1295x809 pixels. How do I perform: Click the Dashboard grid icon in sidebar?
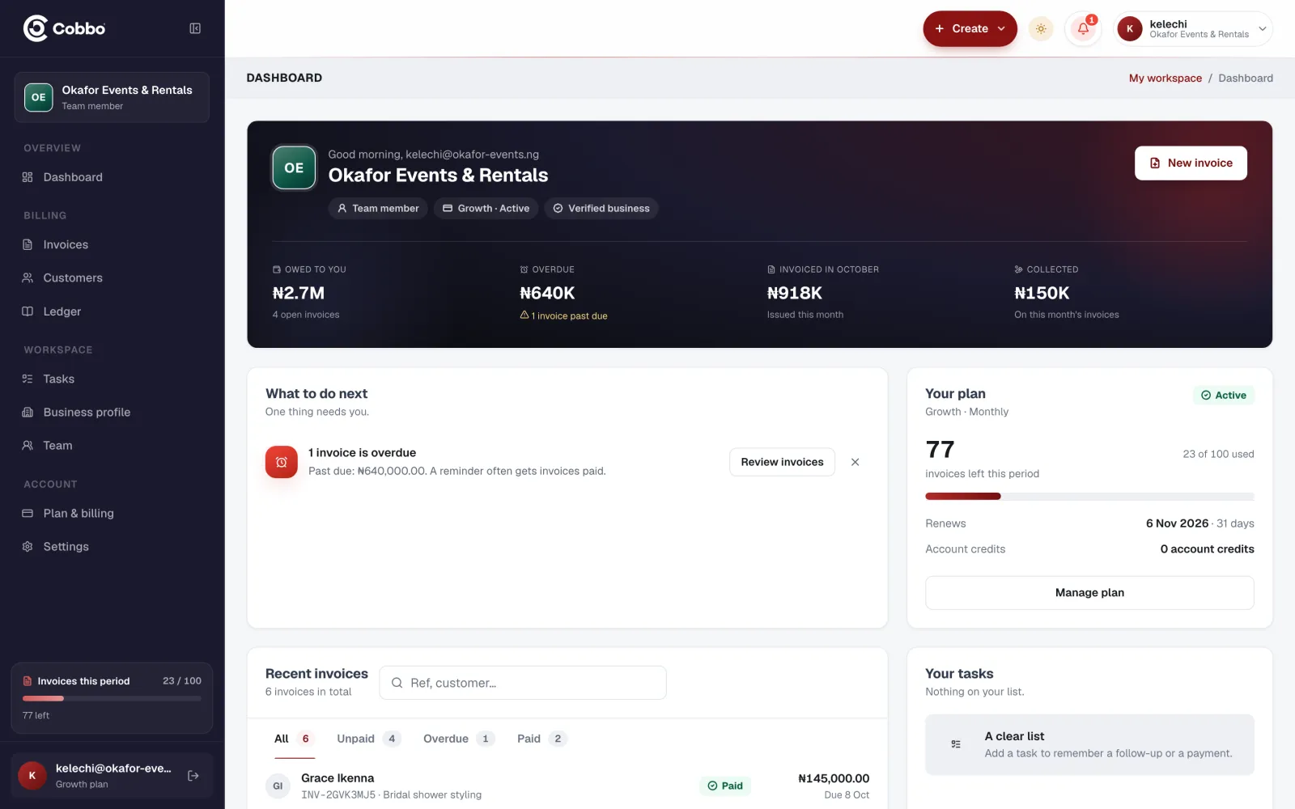(x=28, y=177)
